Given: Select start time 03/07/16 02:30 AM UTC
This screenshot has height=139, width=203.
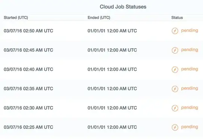Looking at the screenshot, I should [28, 108].
